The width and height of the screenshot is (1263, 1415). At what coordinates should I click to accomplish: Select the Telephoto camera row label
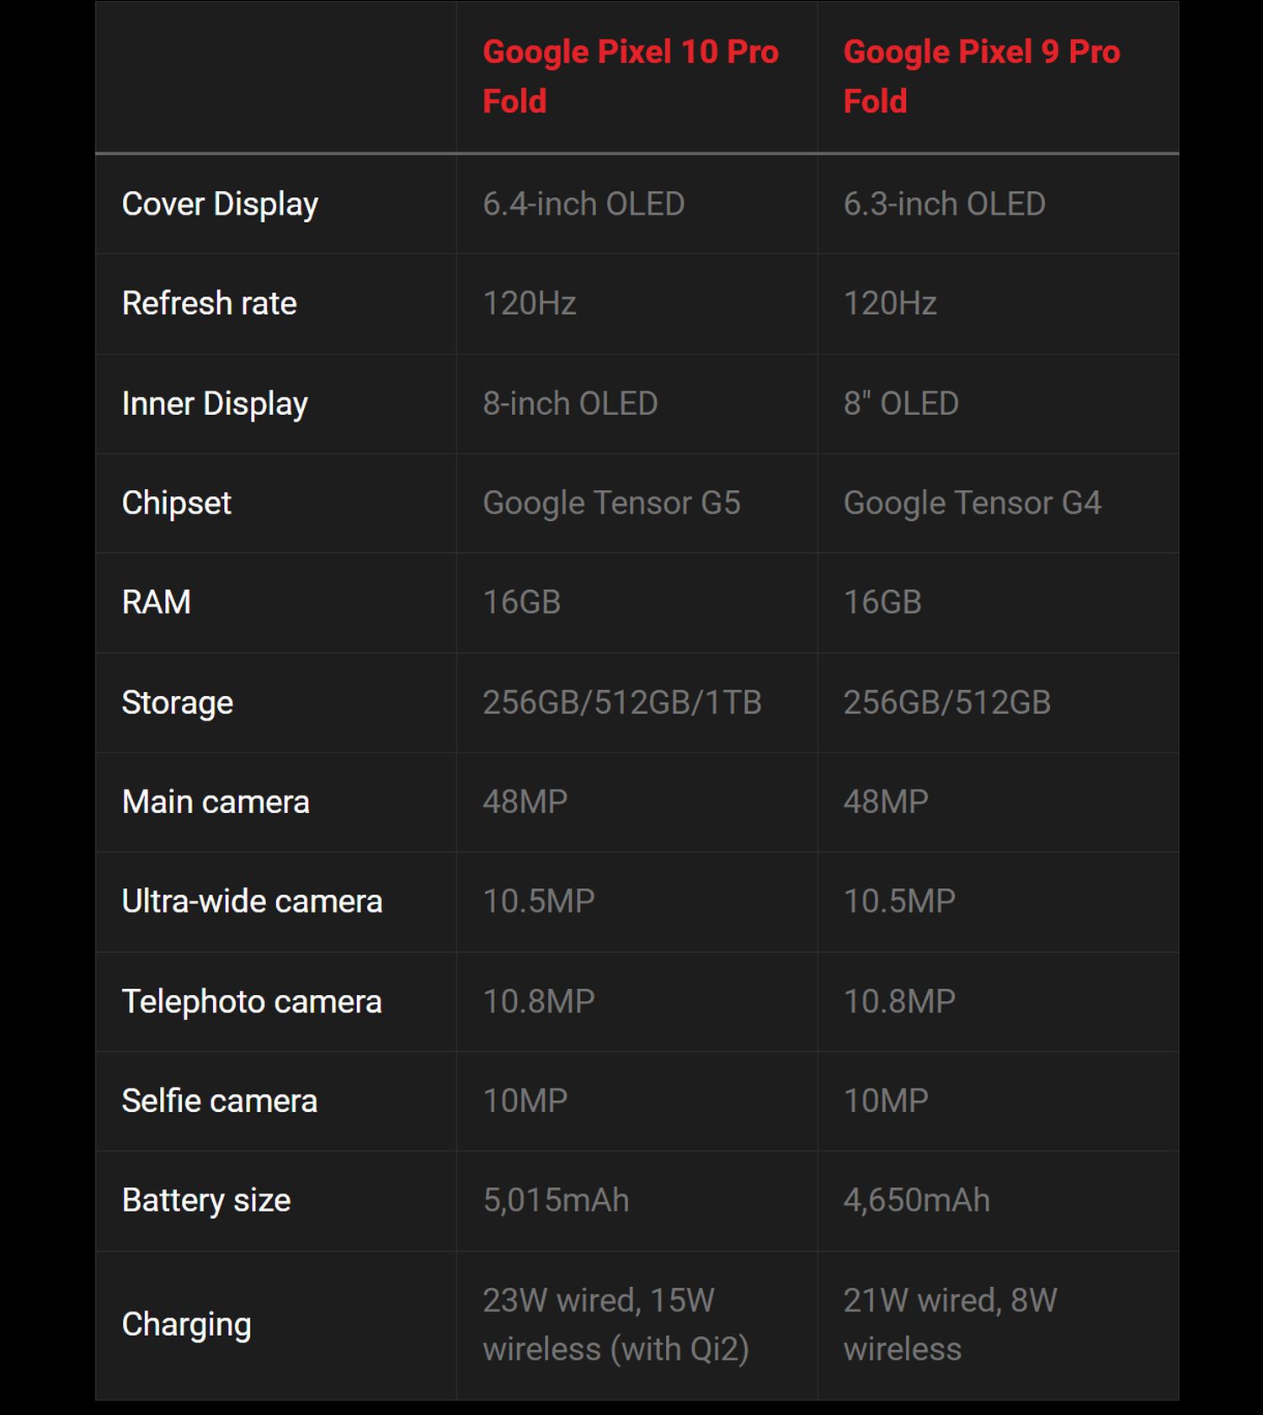pos(252,1002)
